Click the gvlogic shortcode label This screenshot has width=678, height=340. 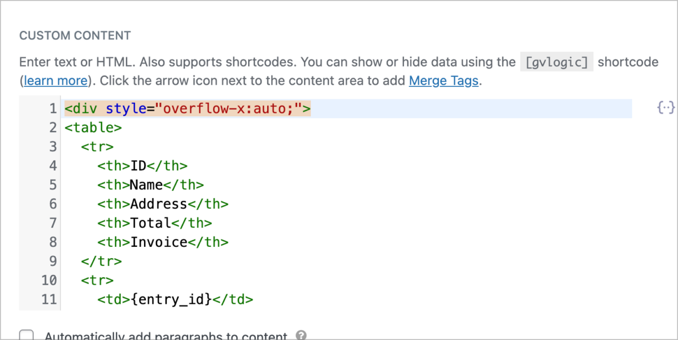557,62
